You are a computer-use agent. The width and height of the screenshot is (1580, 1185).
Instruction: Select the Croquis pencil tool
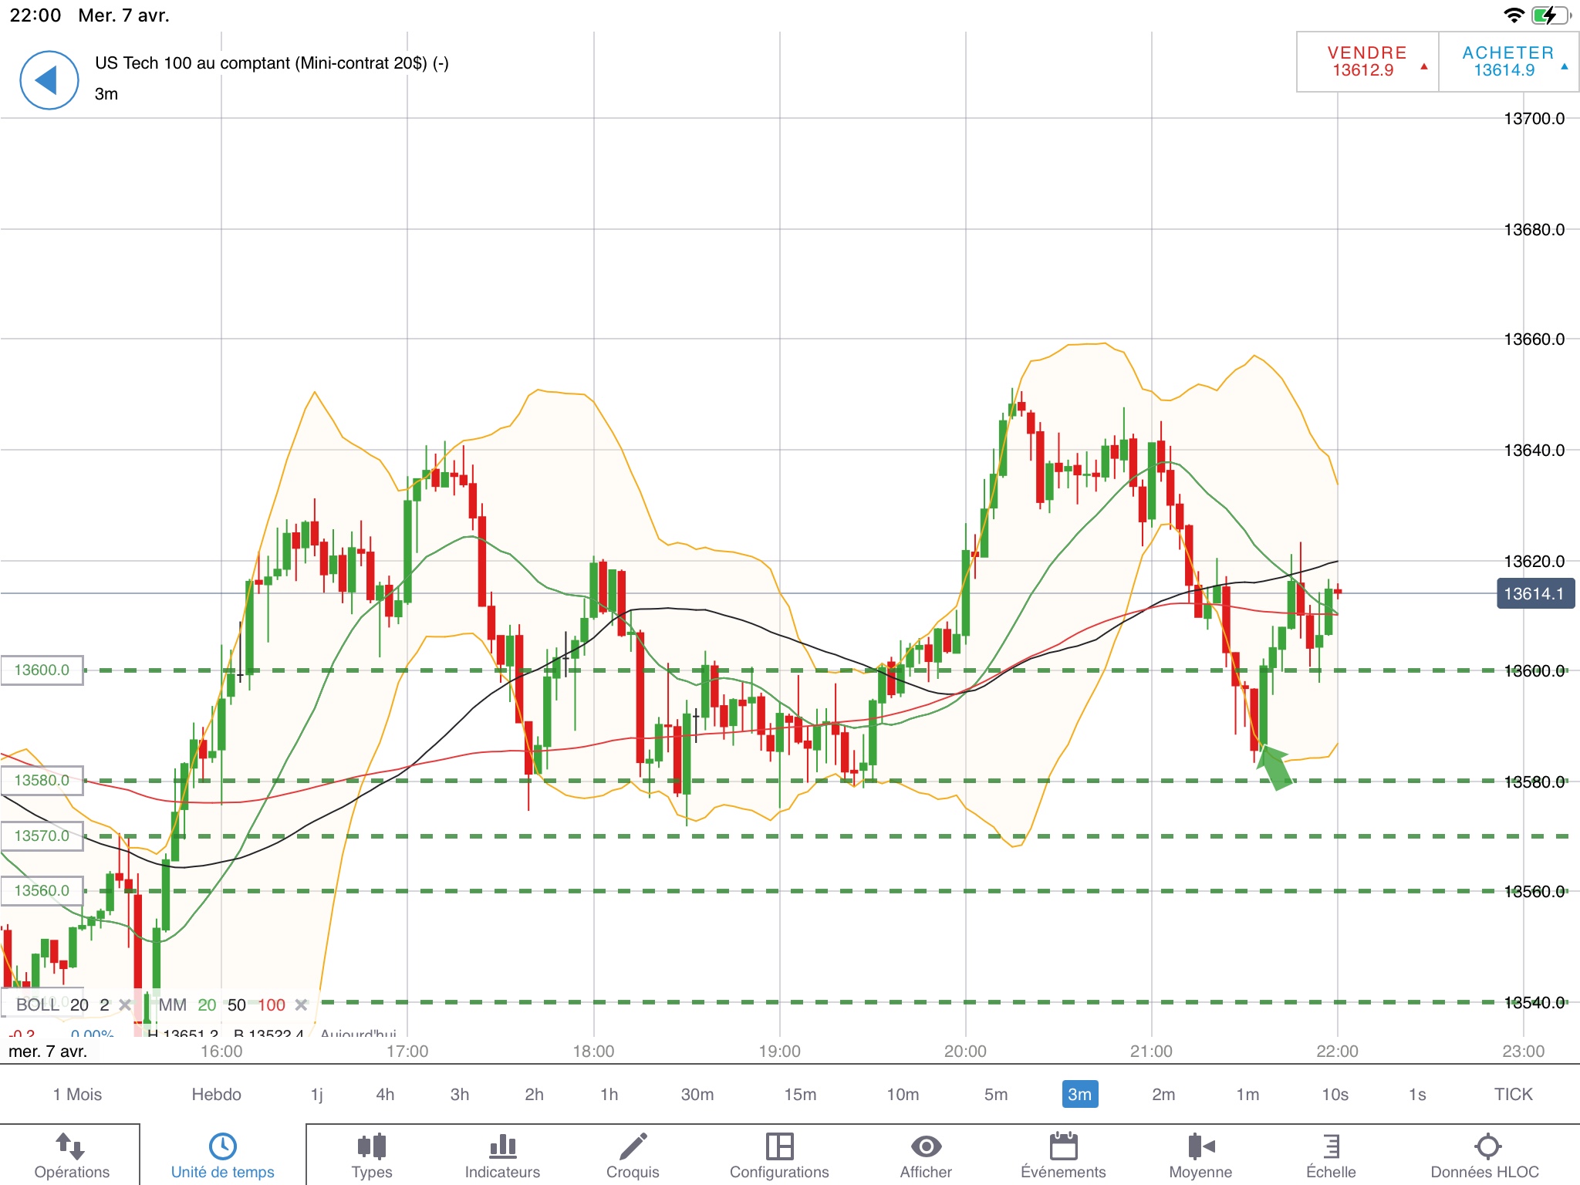click(633, 1146)
